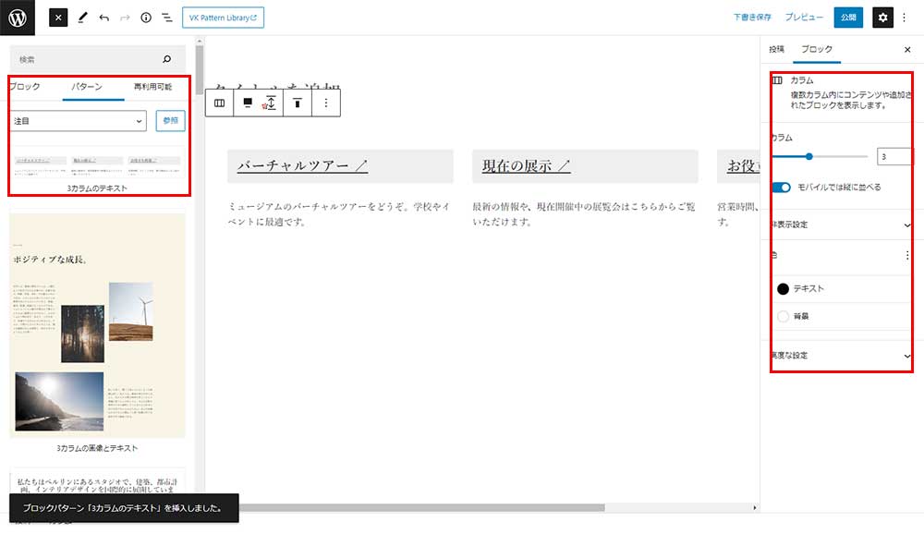Open the 注目 category dropdown
The width and height of the screenshot is (924, 546).
tap(79, 121)
